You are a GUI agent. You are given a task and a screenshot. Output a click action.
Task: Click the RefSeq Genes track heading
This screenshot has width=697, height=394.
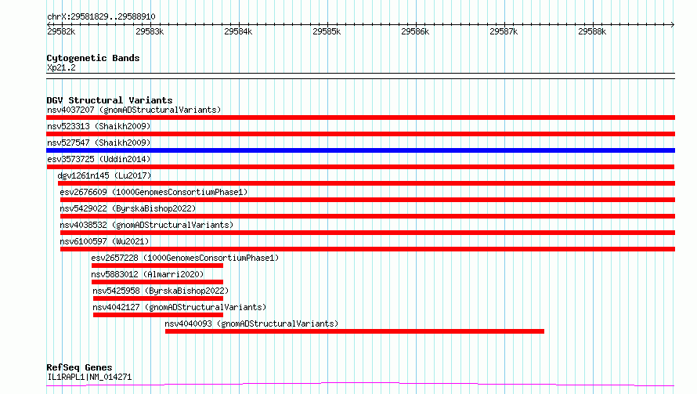click(x=79, y=367)
